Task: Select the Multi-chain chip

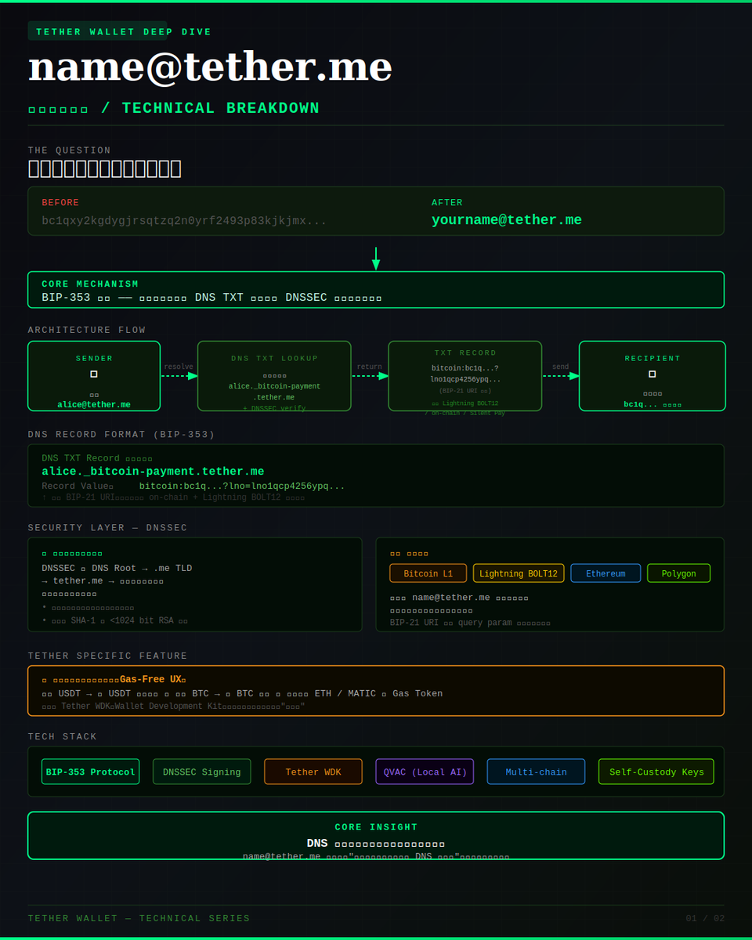Action: pyautogui.click(x=536, y=772)
